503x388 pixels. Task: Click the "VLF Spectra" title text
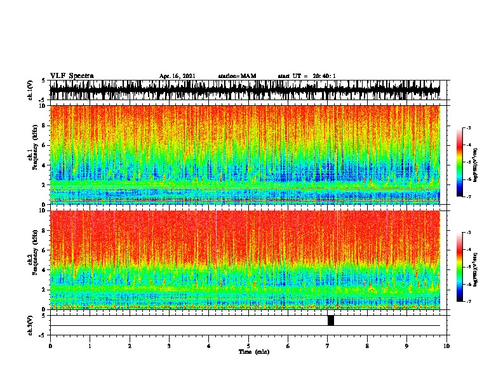tap(72, 76)
